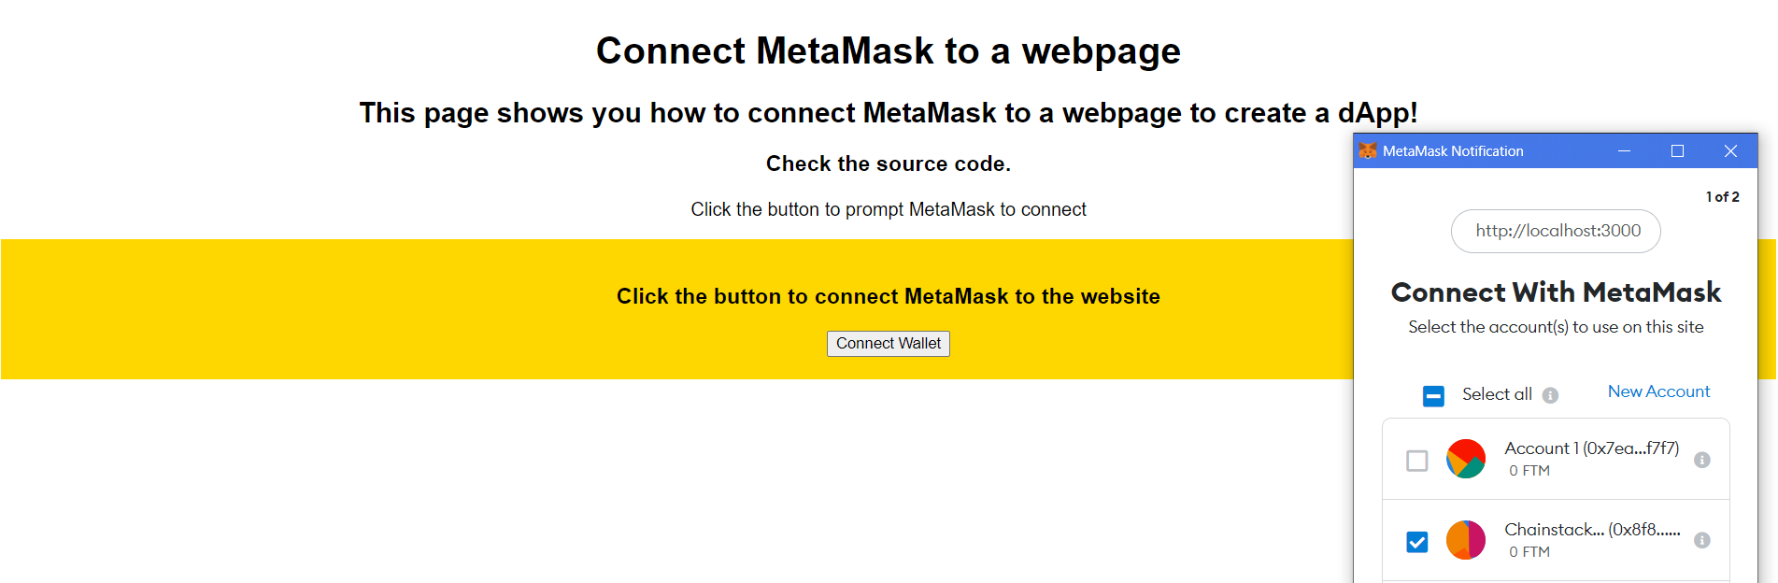1778x583 pixels.
Task: Uncheck the Chainstack account checkbox
Action: [x=1417, y=541]
